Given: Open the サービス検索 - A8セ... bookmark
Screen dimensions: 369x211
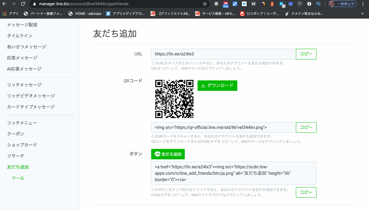Looking at the screenshot, I should [x=215, y=14].
